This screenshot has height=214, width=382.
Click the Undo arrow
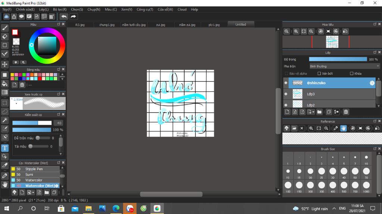pos(64,16)
